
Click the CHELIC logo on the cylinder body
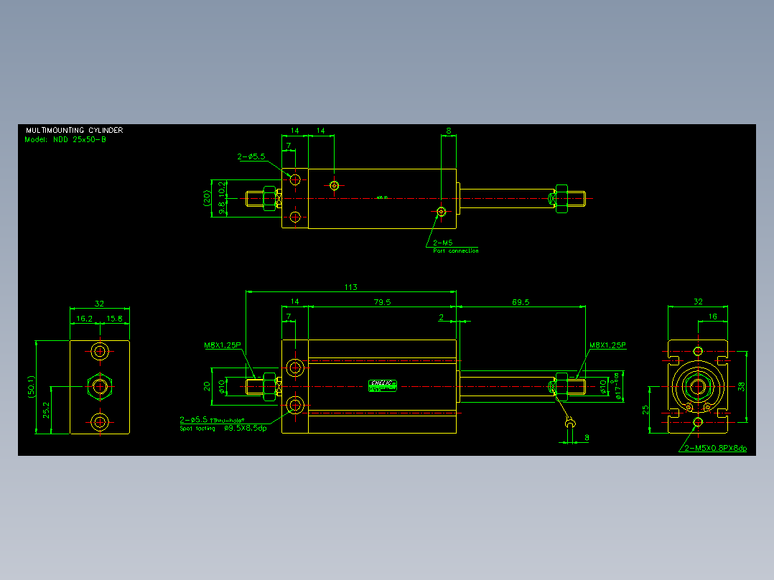[383, 385]
